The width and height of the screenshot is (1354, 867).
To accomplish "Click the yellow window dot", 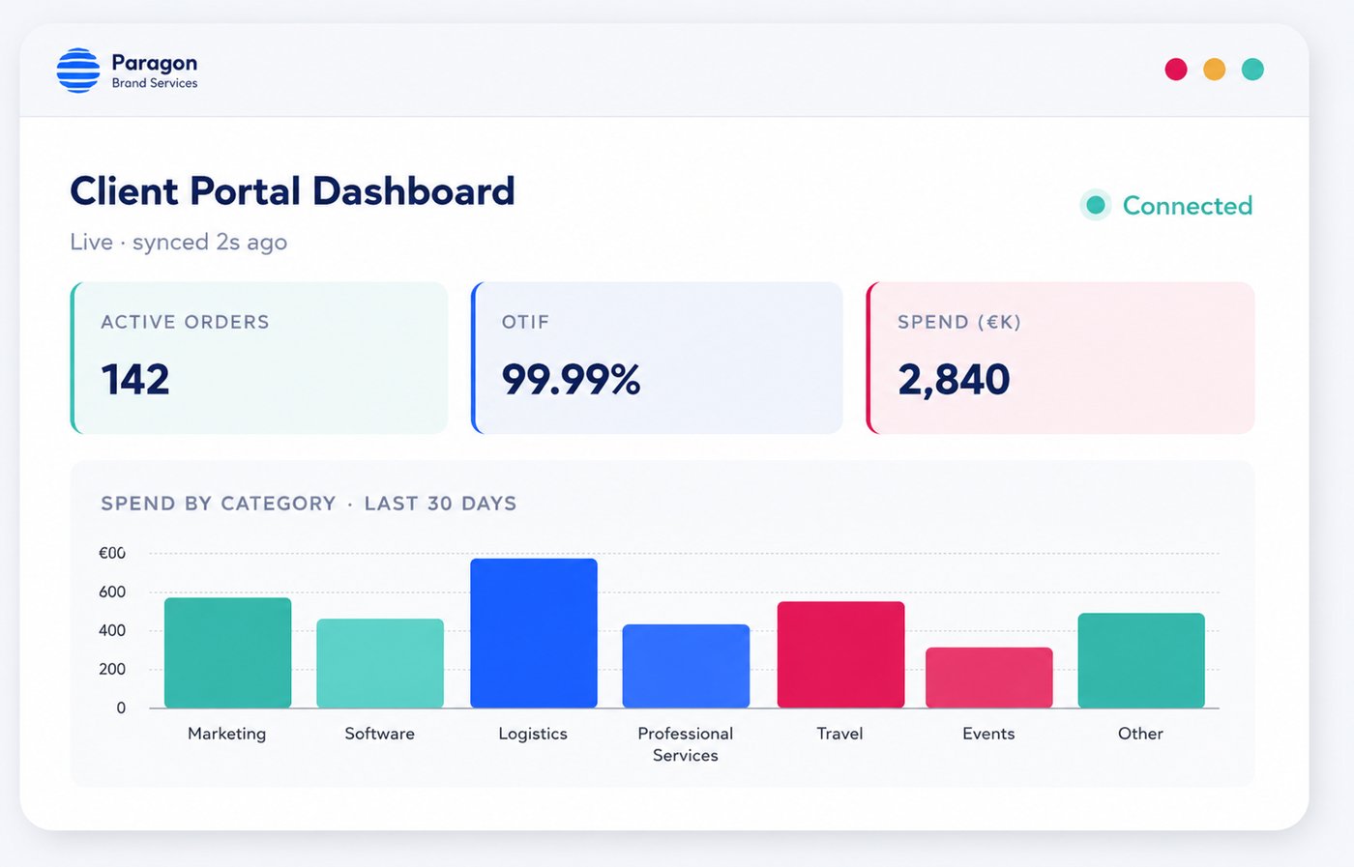I will [x=1215, y=70].
